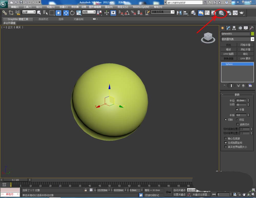Screen dimensions: 256x198
Task: Open the Rendered Frame Window icon
Action: 235,13
